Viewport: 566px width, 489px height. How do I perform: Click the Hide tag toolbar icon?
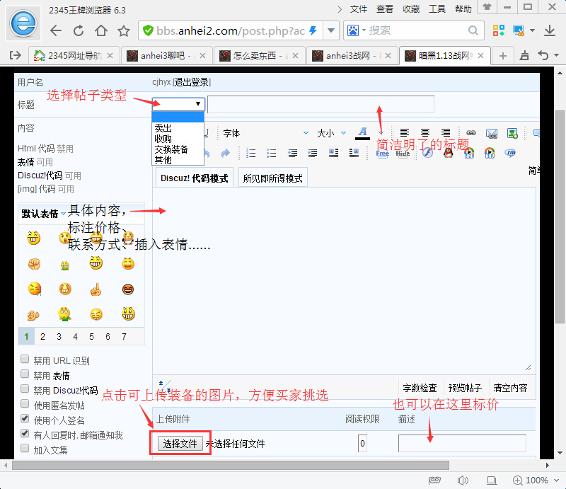[x=403, y=153]
